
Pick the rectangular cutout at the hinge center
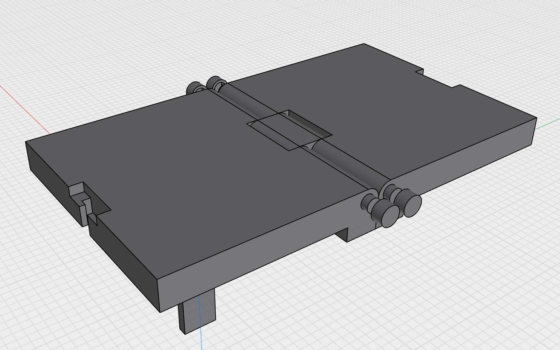click(289, 130)
